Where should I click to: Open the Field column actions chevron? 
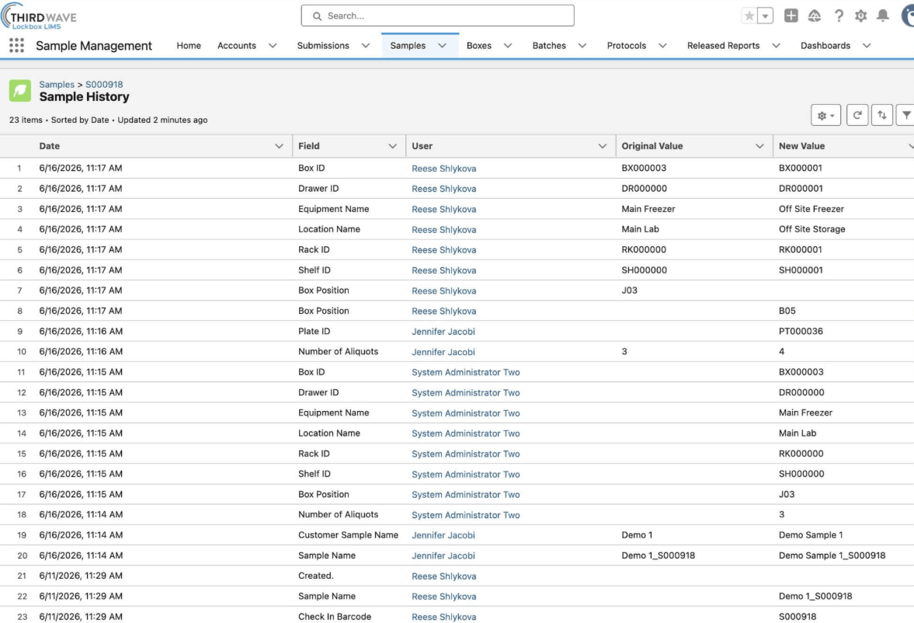pos(392,146)
